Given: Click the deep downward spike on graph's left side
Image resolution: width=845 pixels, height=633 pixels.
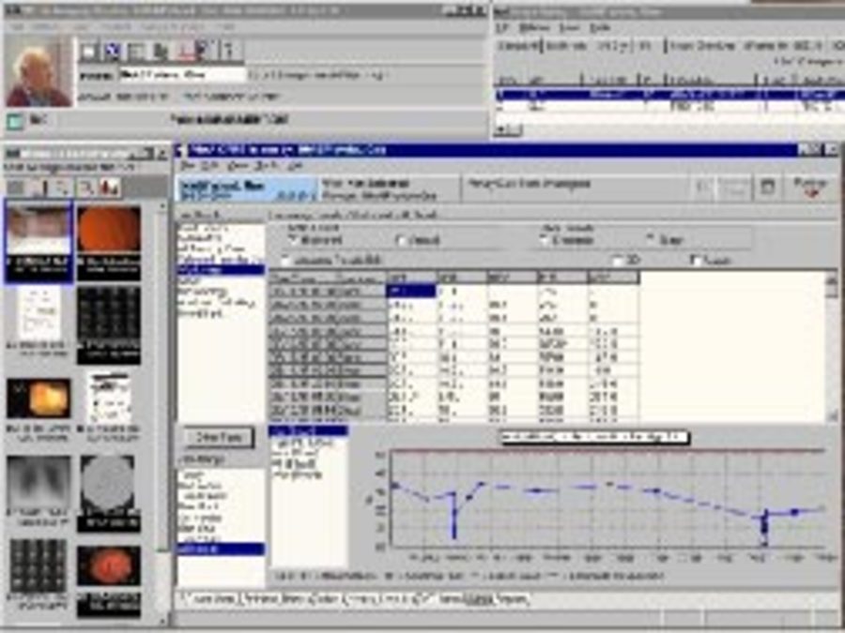Looking at the screenshot, I should point(453,517).
